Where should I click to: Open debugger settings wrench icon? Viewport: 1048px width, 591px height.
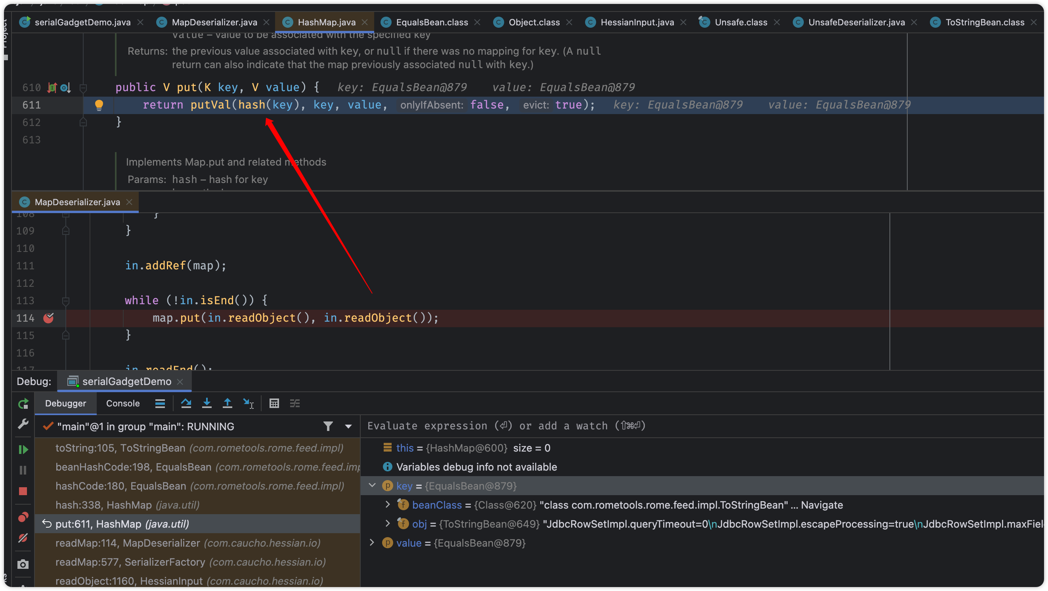coord(23,424)
